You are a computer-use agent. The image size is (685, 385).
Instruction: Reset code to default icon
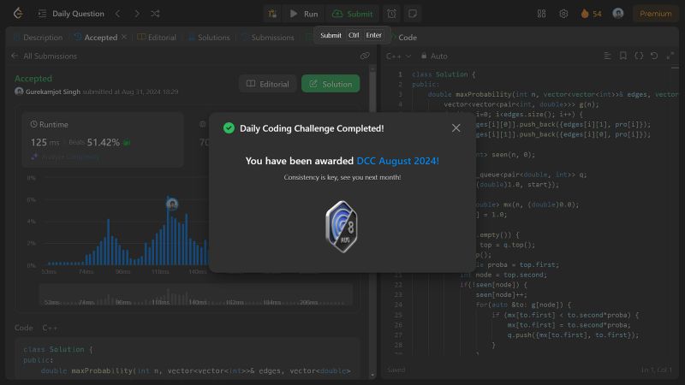654,56
